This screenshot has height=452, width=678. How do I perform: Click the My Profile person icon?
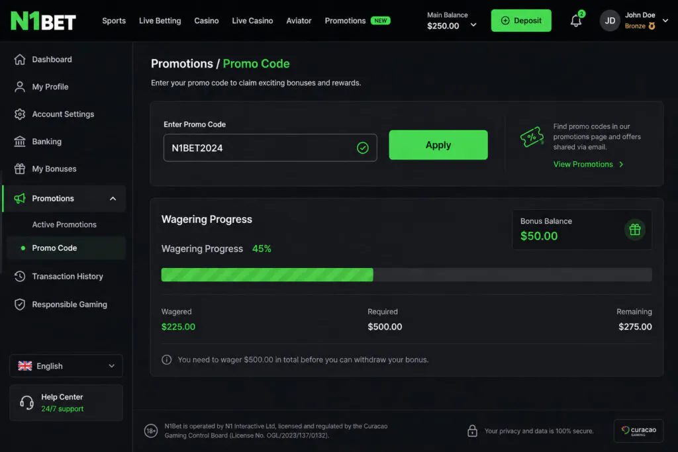click(x=20, y=87)
